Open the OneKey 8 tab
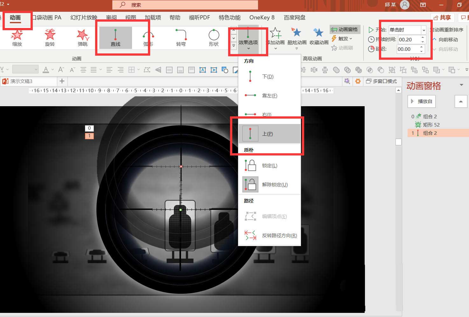Viewport: 469px width, 317px height. click(x=262, y=17)
